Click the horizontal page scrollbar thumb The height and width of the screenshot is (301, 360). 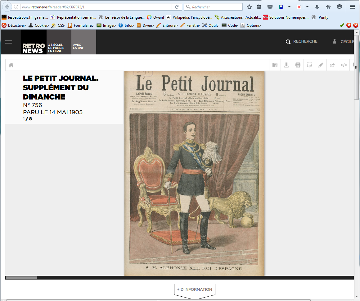coord(21,278)
